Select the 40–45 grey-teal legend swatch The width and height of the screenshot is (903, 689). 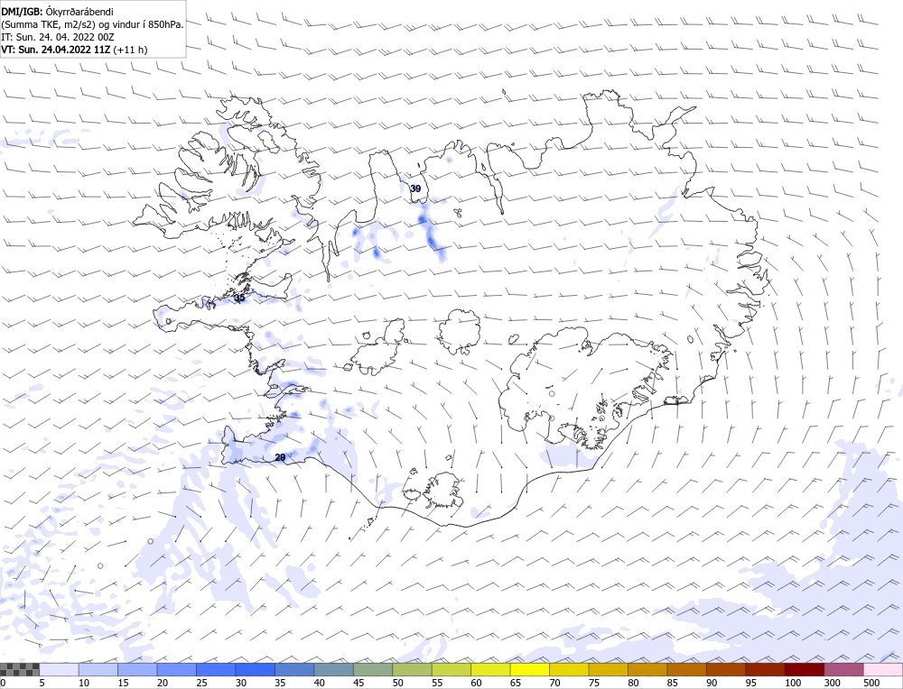click(x=333, y=669)
